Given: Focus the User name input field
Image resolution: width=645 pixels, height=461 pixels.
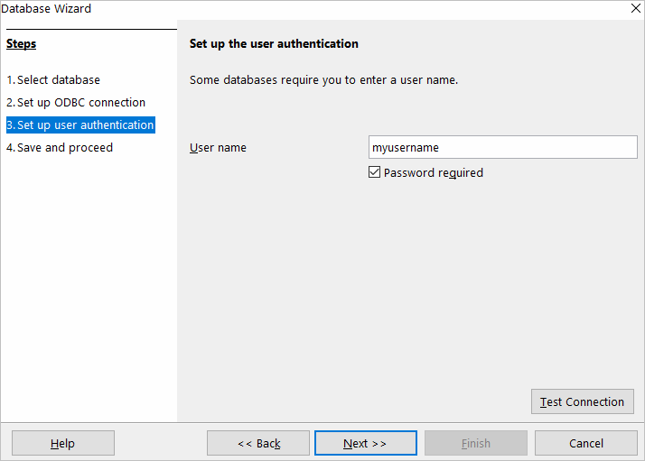Looking at the screenshot, I should click(x=502, y=147).
